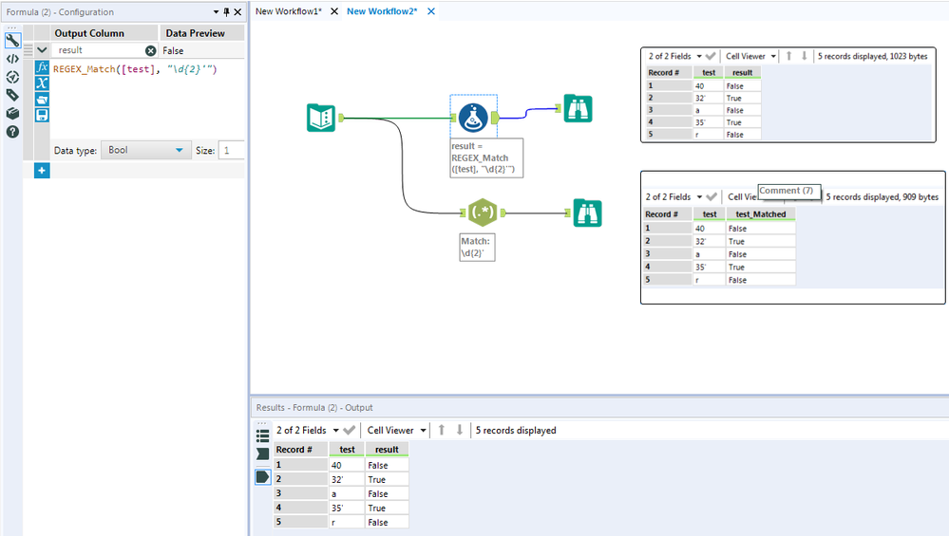This screenshot has width=949, height=536.
Task: Click the 35' cell in Results table
Action: 347,508
